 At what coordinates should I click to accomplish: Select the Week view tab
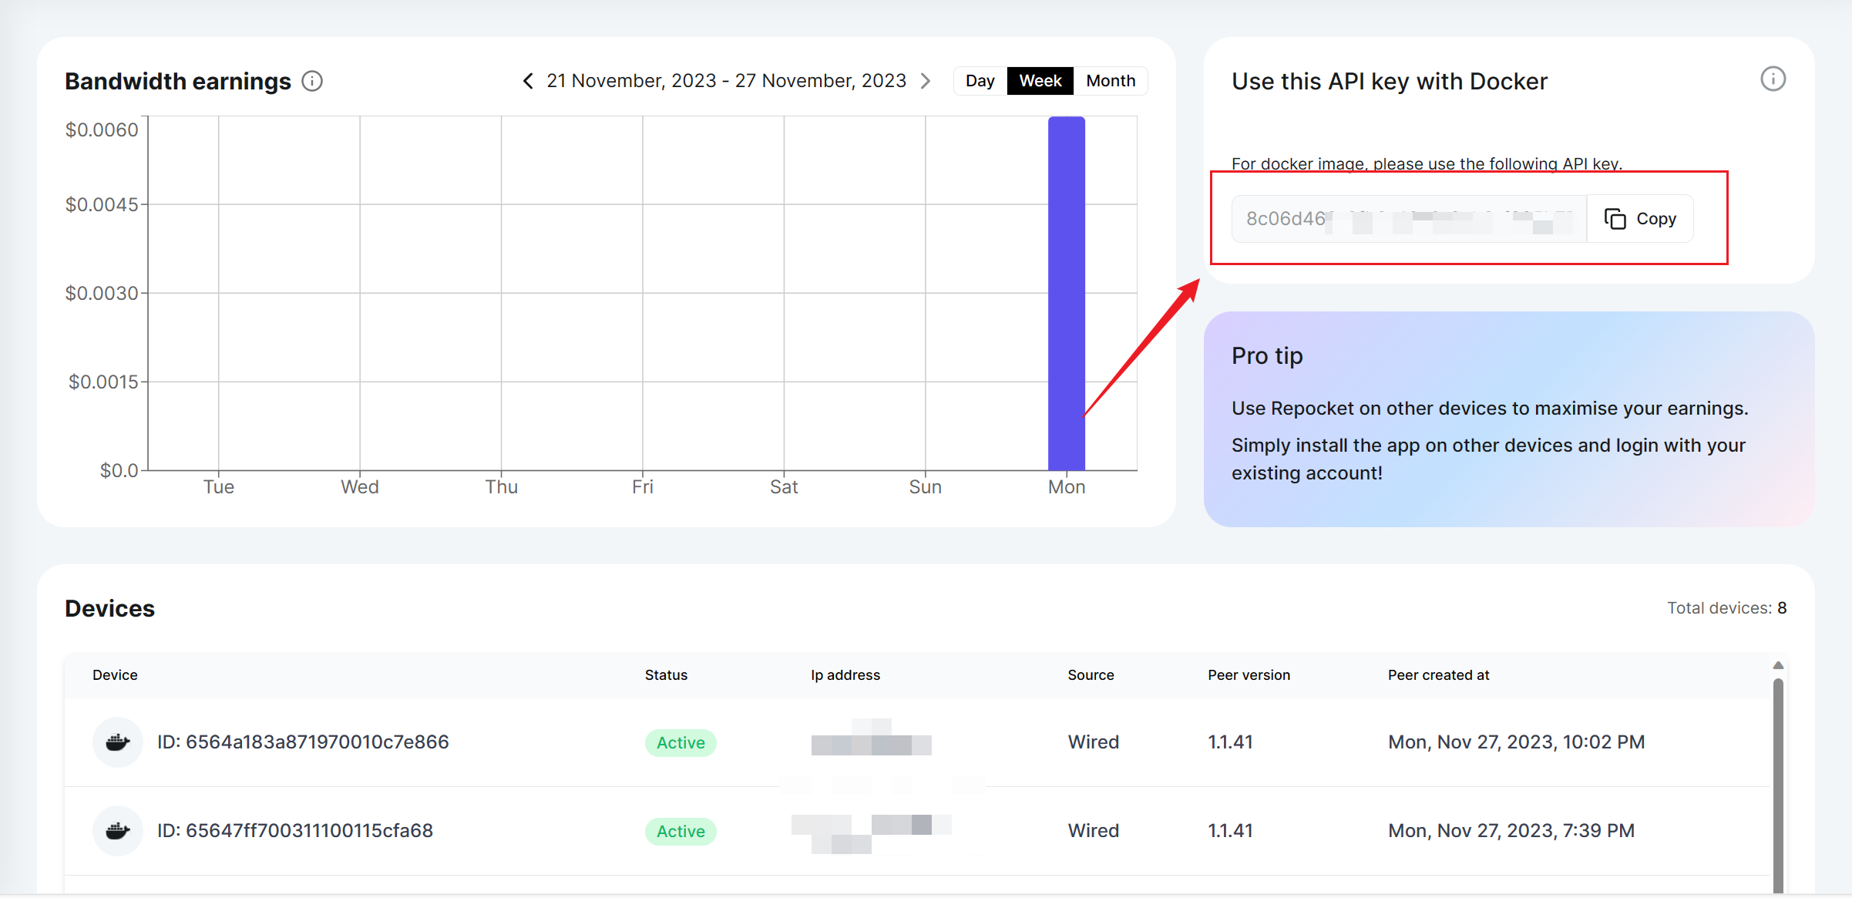coord(1040,81)
